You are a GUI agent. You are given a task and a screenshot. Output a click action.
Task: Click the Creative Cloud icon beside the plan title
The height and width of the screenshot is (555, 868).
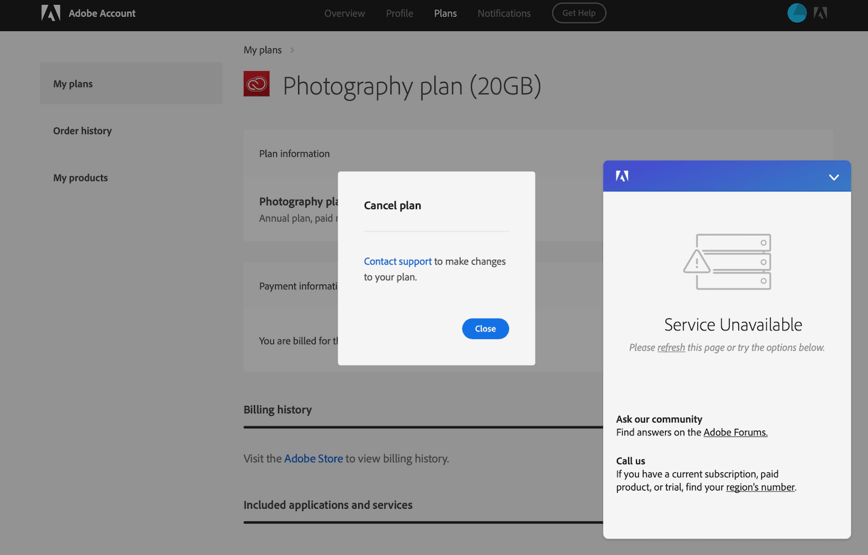point(256,84)
